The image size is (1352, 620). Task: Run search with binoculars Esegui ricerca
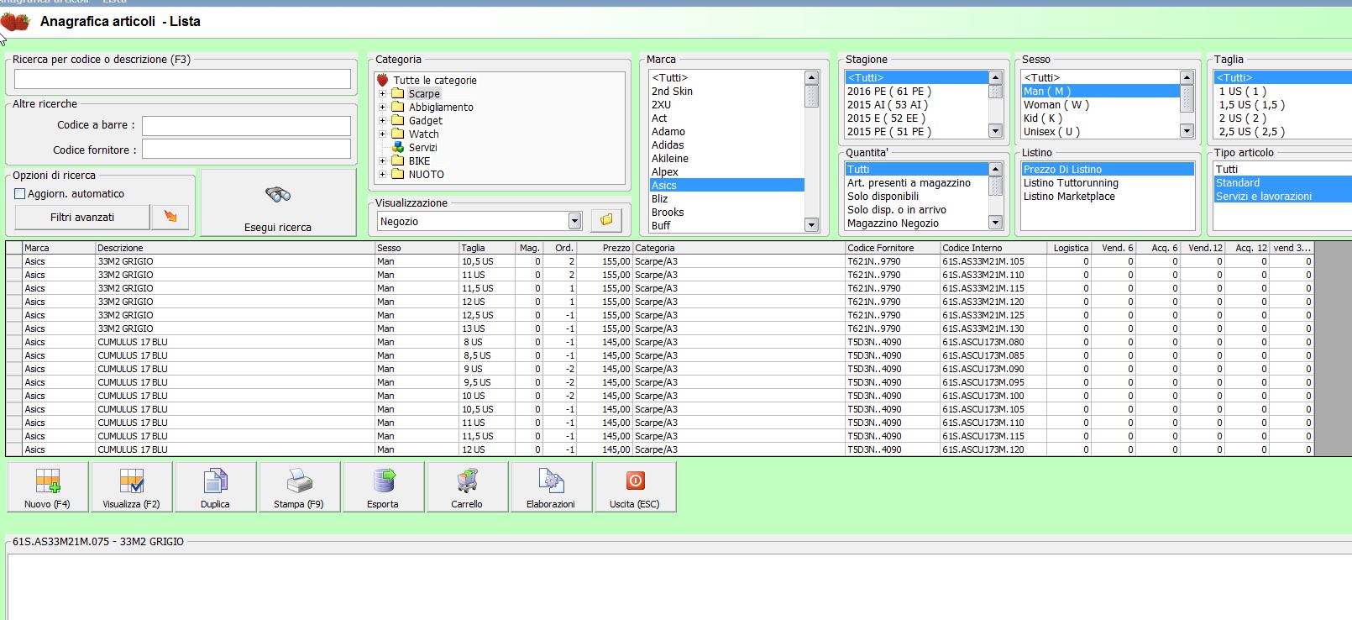click(x=278, y=202)
